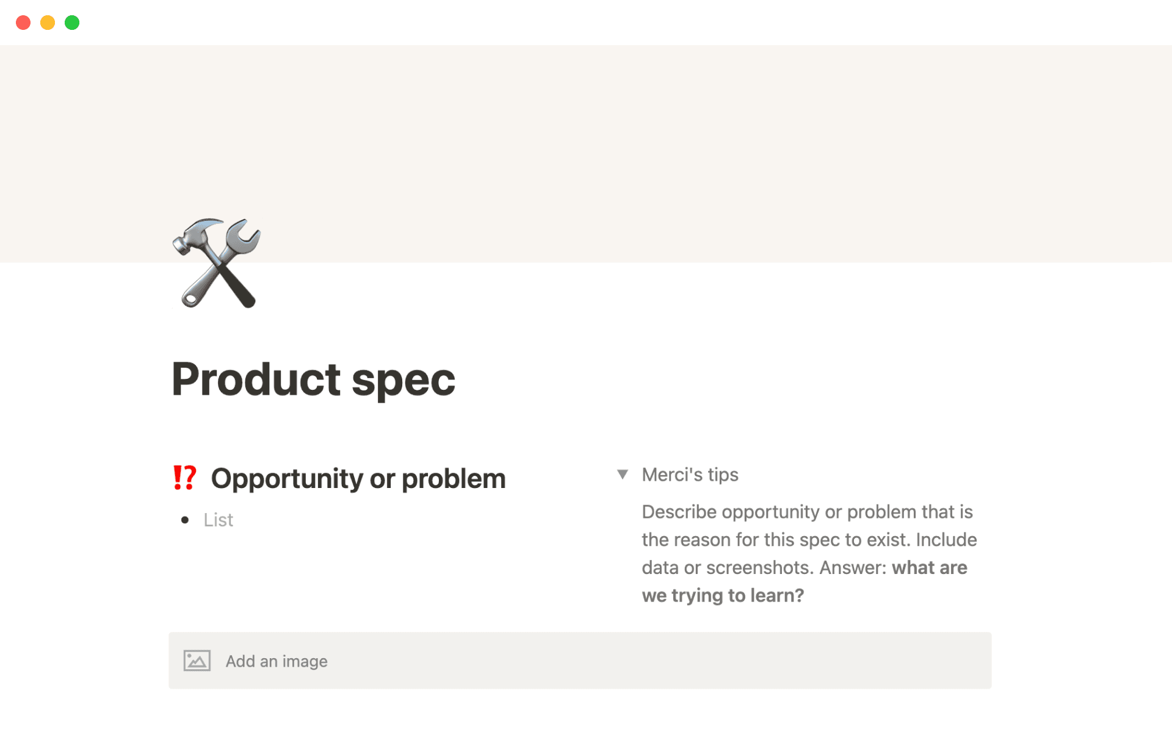Click the hammer and wrench page icon
Screen dimensions: 1172x732
coord(217,264)
